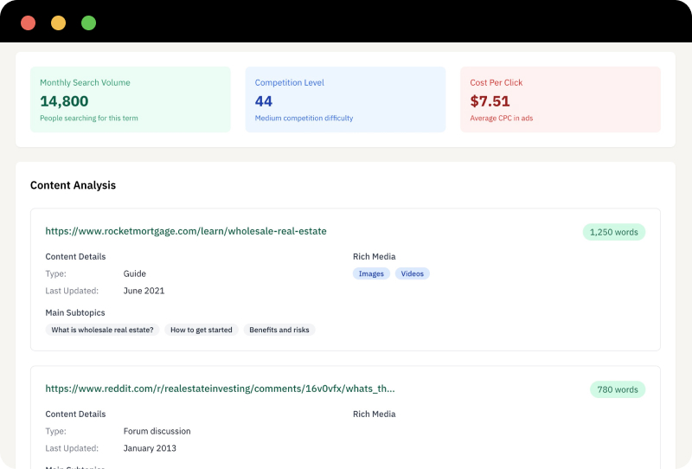
Task: Click 'Rich Media' label in reddit card
Action: point(375,414)
